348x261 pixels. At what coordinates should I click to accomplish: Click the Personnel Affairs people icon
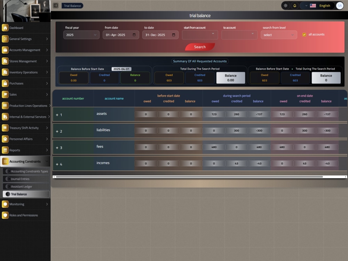click(5, 139)
